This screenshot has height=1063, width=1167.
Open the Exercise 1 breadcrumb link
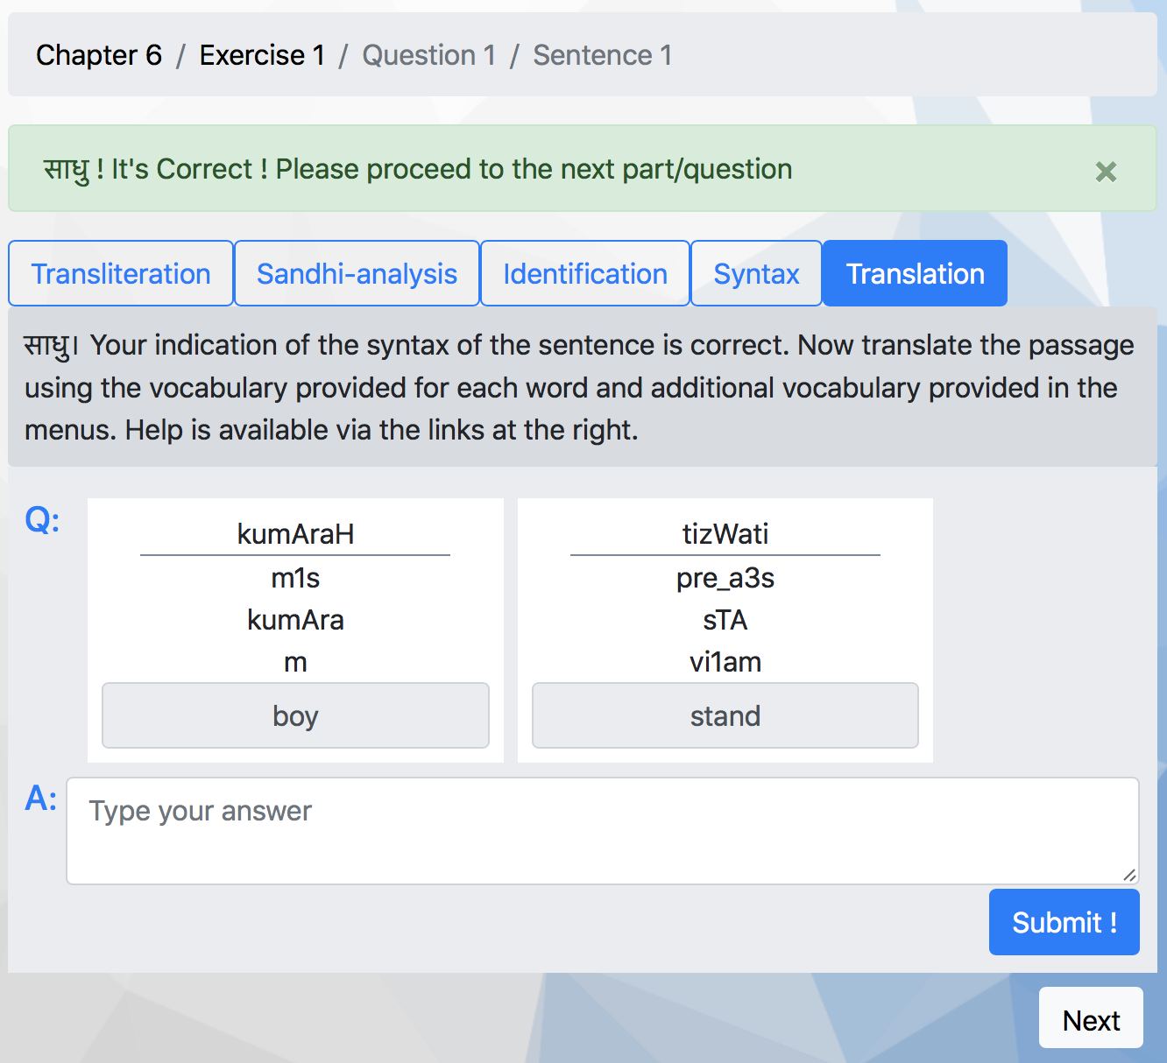click(262, 55)
